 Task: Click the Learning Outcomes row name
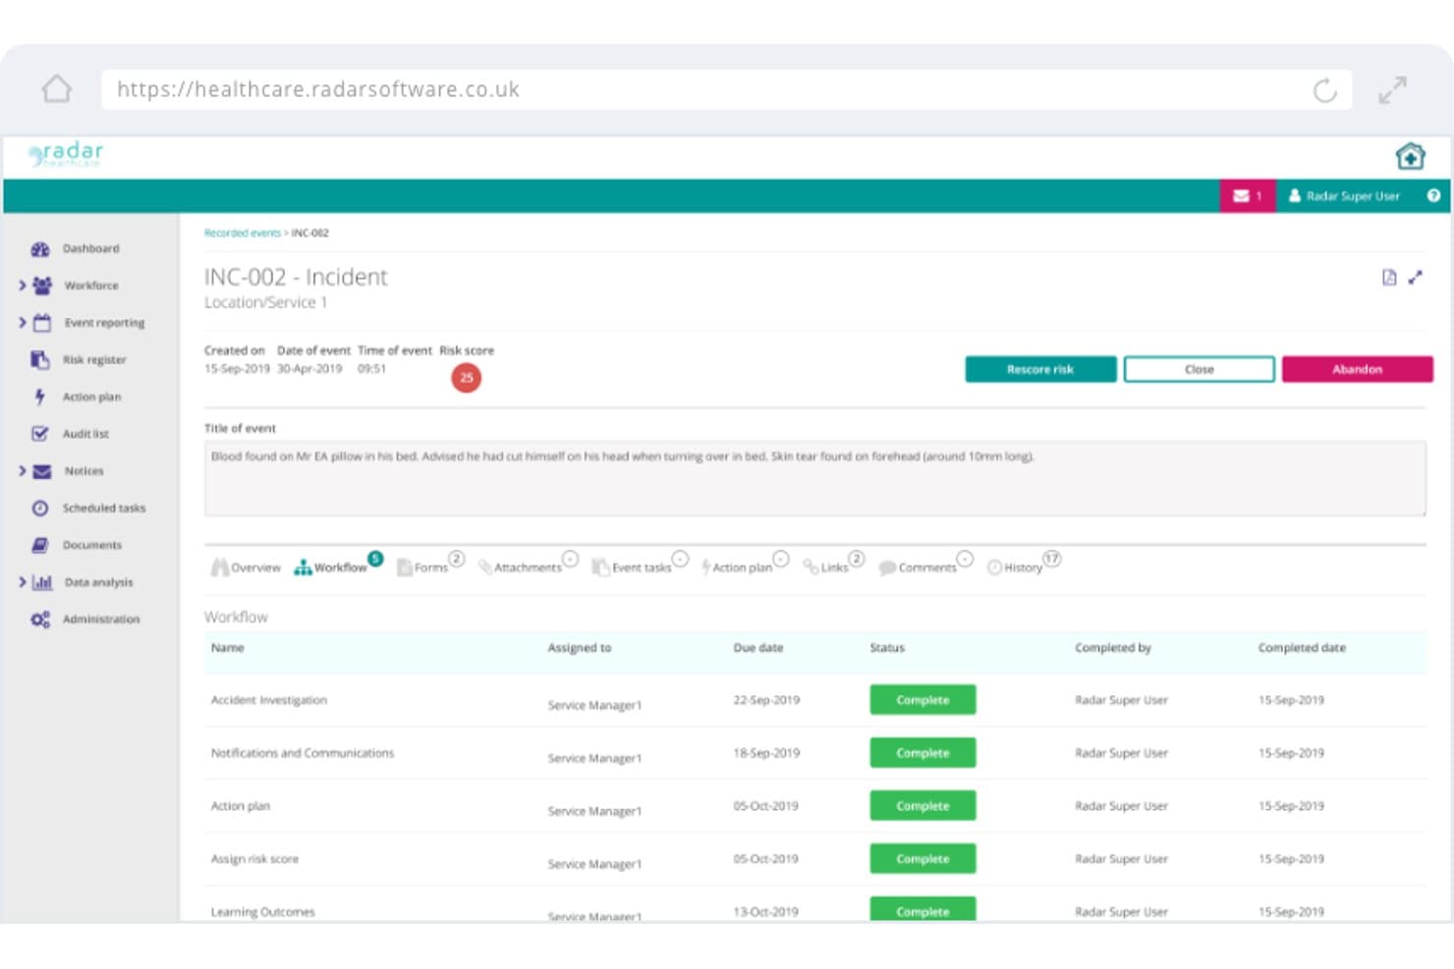262,912
